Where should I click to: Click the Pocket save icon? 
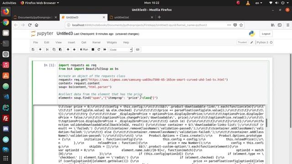(x=235, y=25)
